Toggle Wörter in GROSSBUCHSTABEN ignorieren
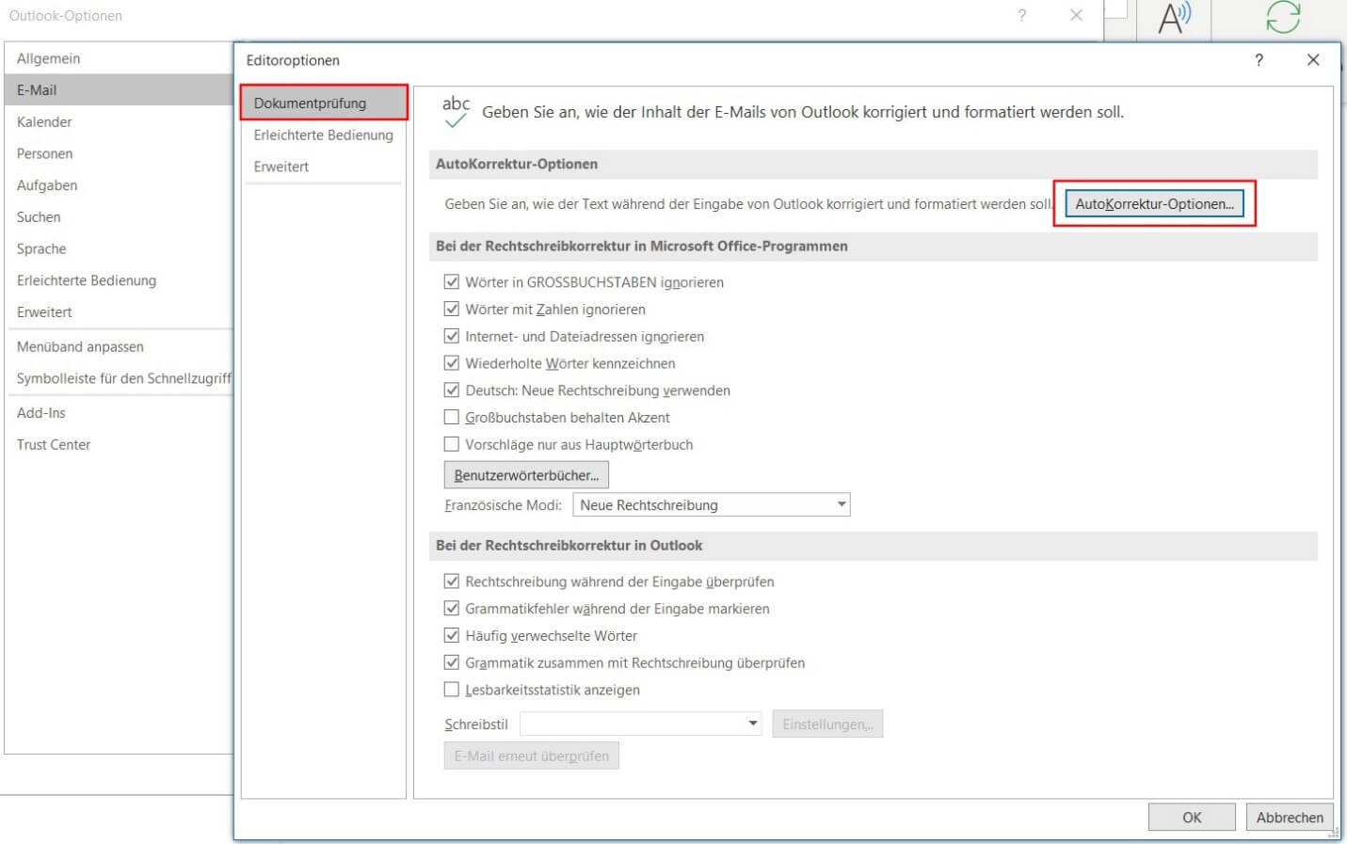 [x=452, y=281]
